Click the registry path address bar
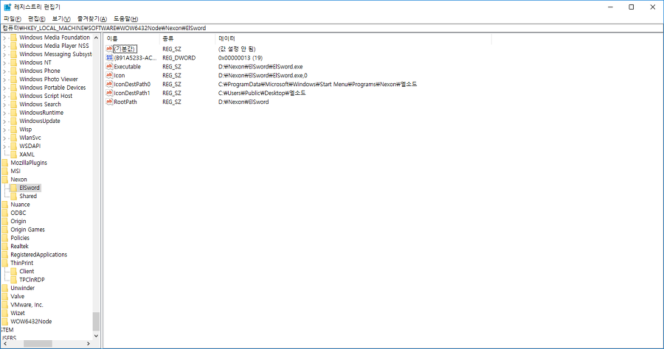The height and width of the screenshot is (349, 664). pos(332,28)
